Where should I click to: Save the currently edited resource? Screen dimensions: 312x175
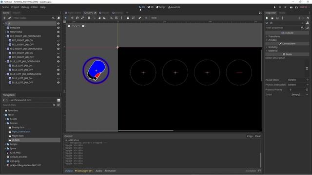(277, 18)
